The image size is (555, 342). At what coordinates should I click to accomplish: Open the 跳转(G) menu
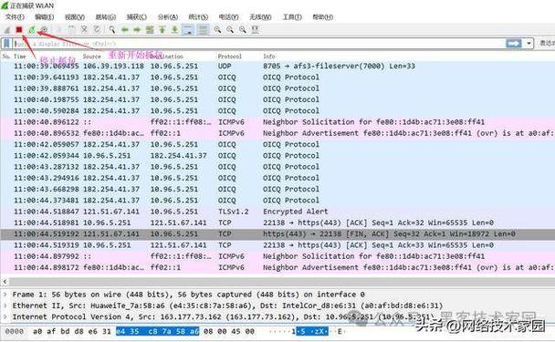coord(106,17)
